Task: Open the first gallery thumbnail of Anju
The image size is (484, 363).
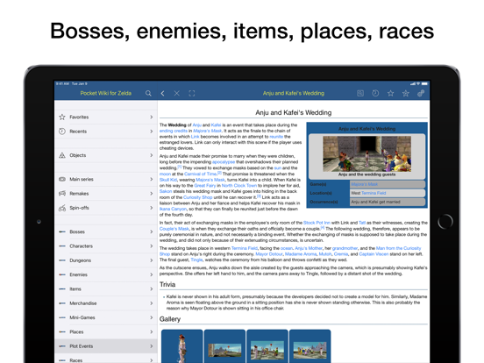Action: pyautogui.click(x=182, y=346)
